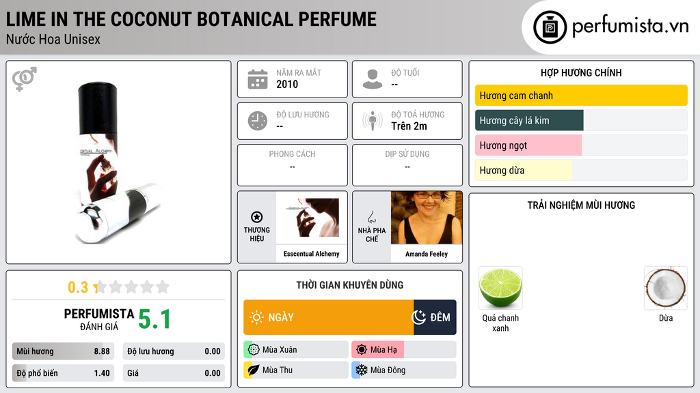This screenshot has height=393, width=700.
Task: Click the Thời gian khuyên dùng heading
Action: (x=350, y=285)
